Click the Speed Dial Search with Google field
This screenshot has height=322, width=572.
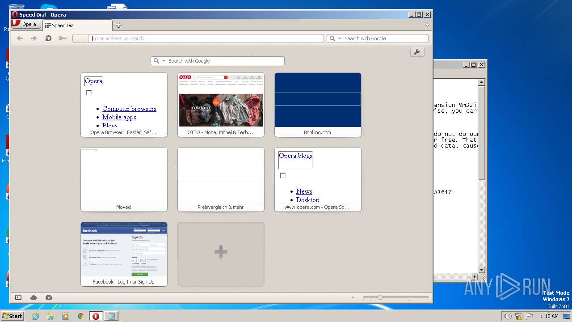pos(218,61)
